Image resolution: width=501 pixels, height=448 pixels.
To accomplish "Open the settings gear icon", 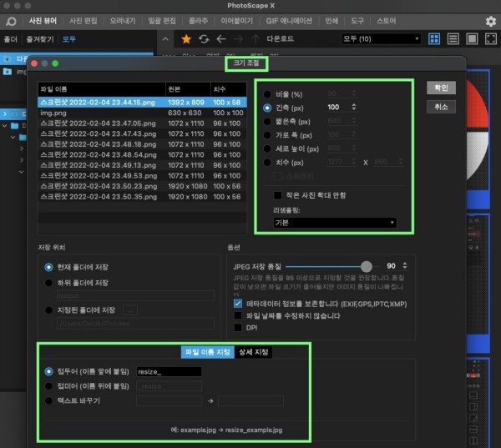I will click(490, 20).
